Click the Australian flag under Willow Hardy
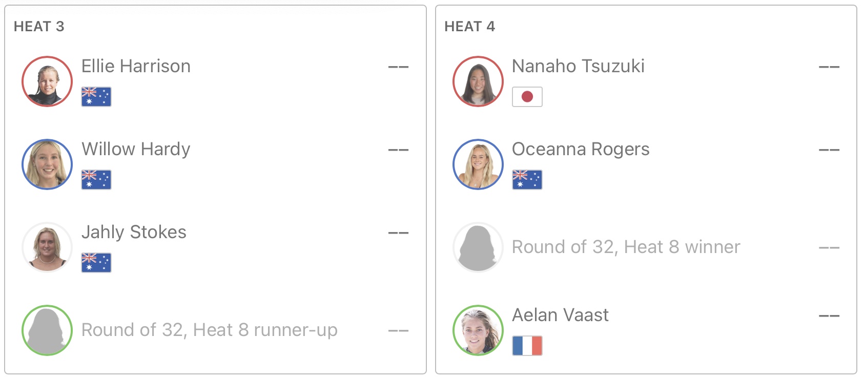 click(x=96, y=180)
